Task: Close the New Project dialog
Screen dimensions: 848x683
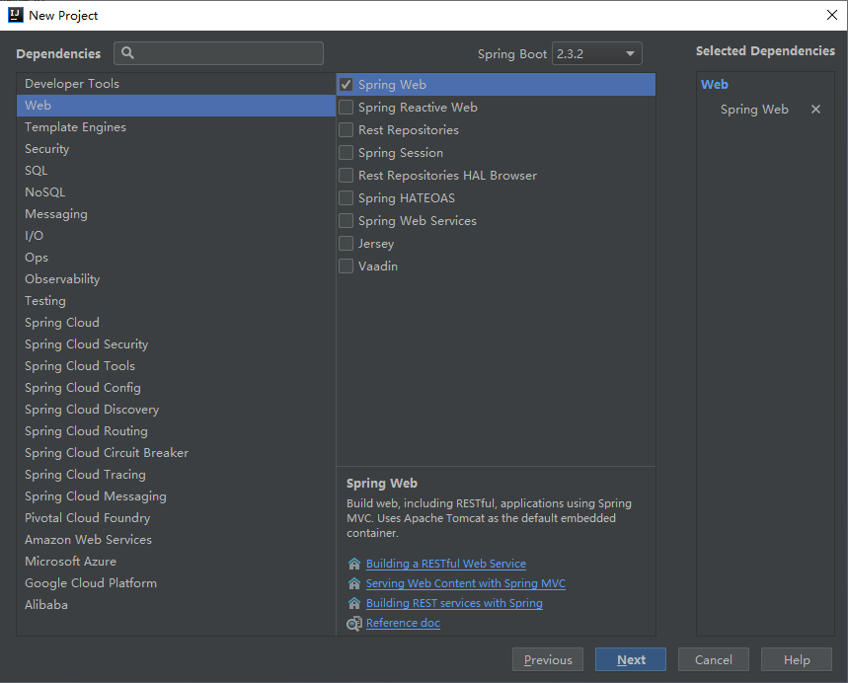Action: tap(832, 15)
